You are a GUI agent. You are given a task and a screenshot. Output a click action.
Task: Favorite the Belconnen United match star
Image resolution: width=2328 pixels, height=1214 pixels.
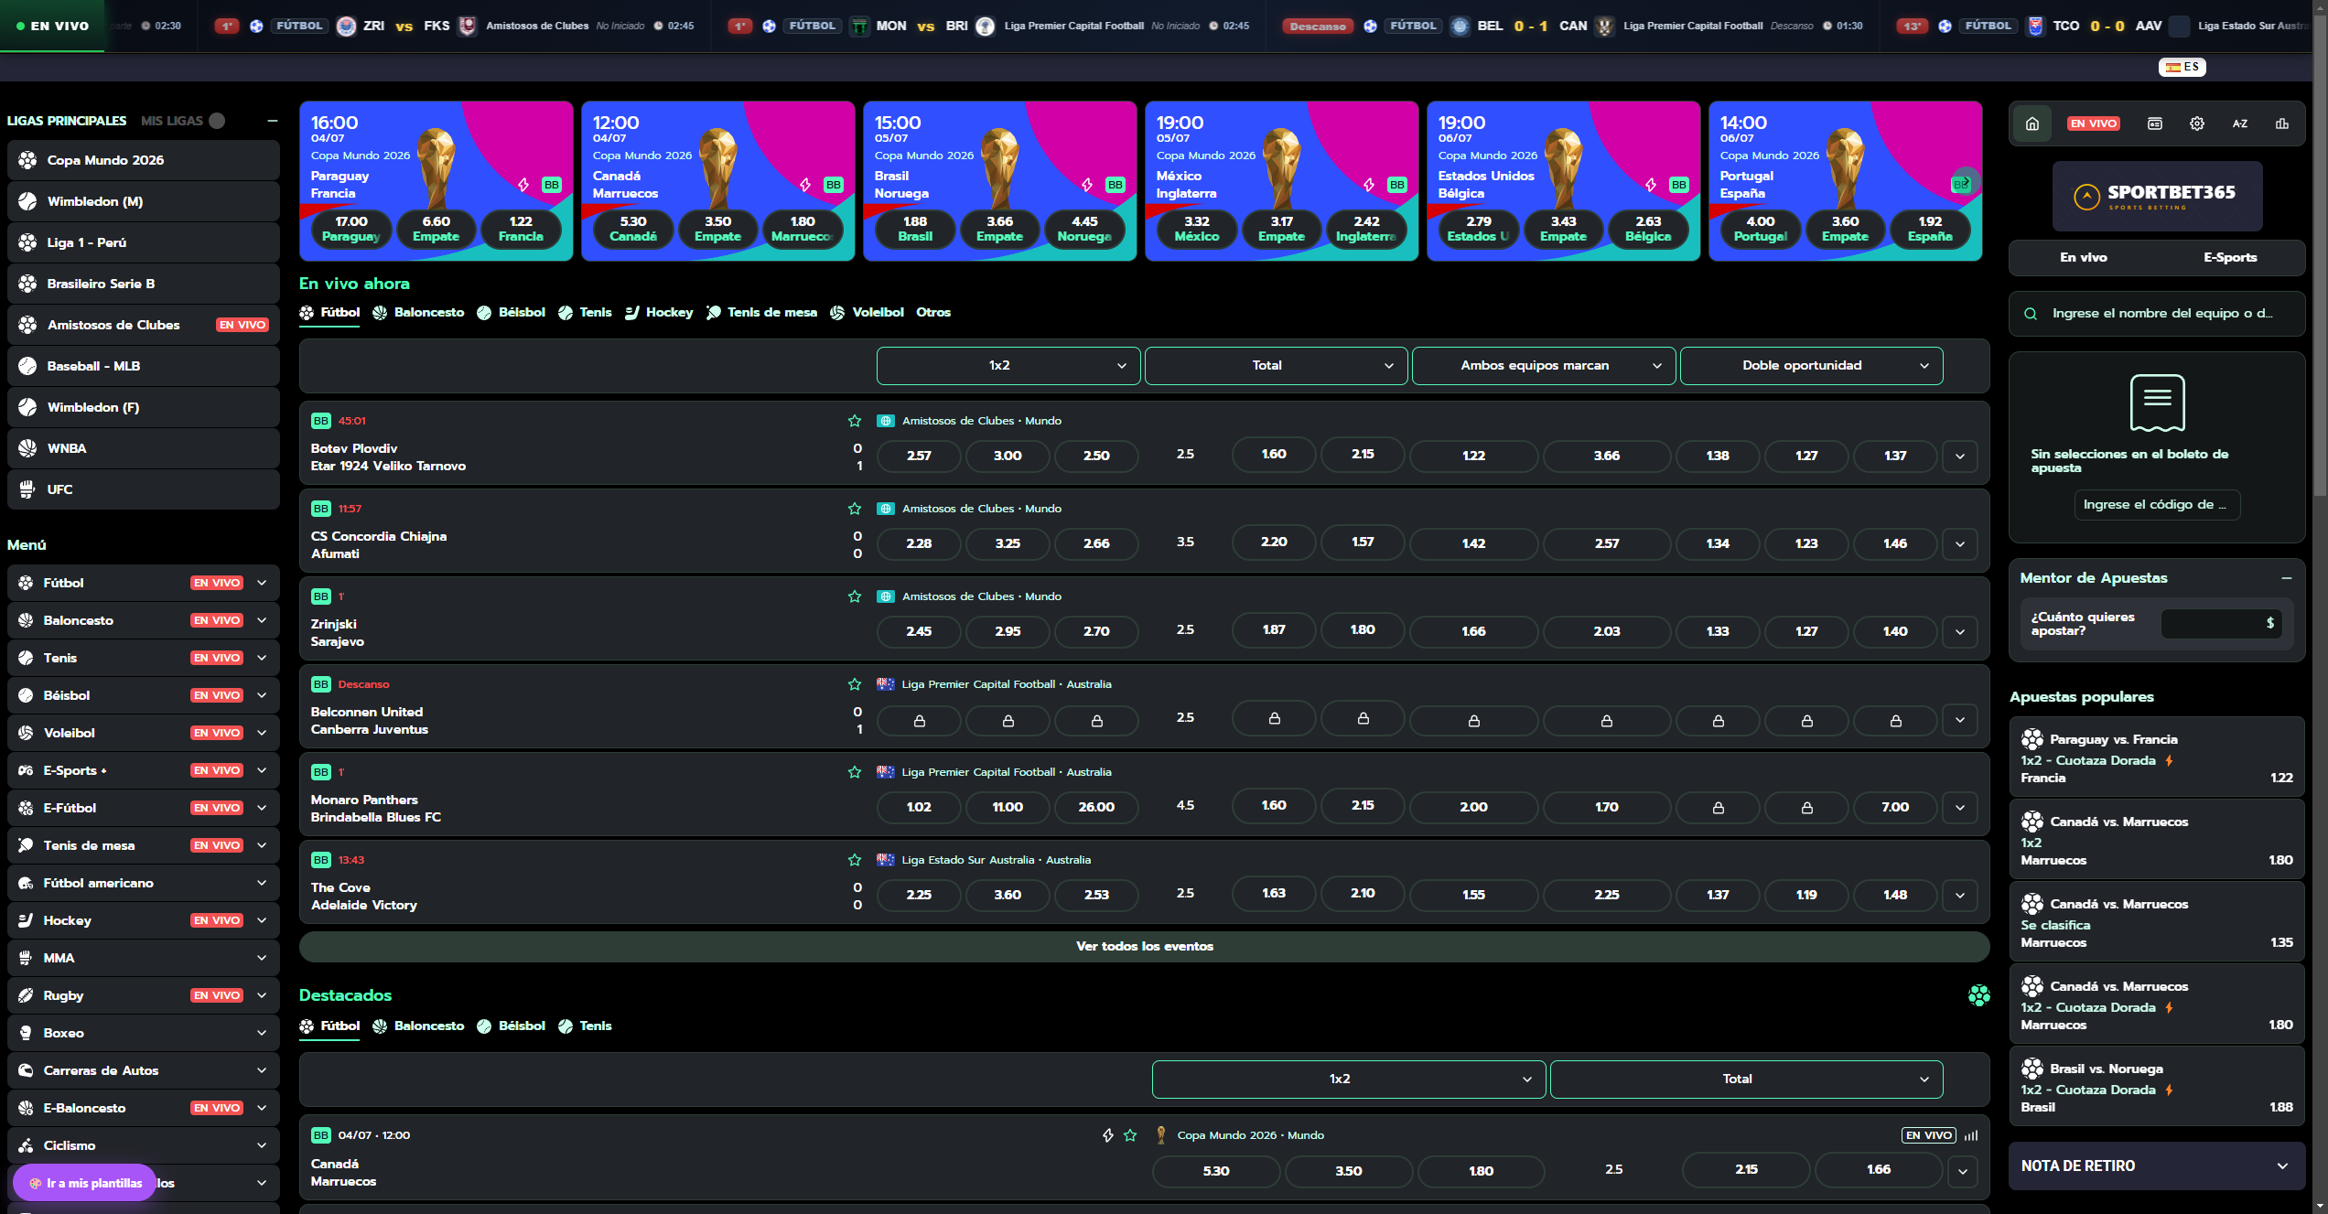click(x=855, y=684)
